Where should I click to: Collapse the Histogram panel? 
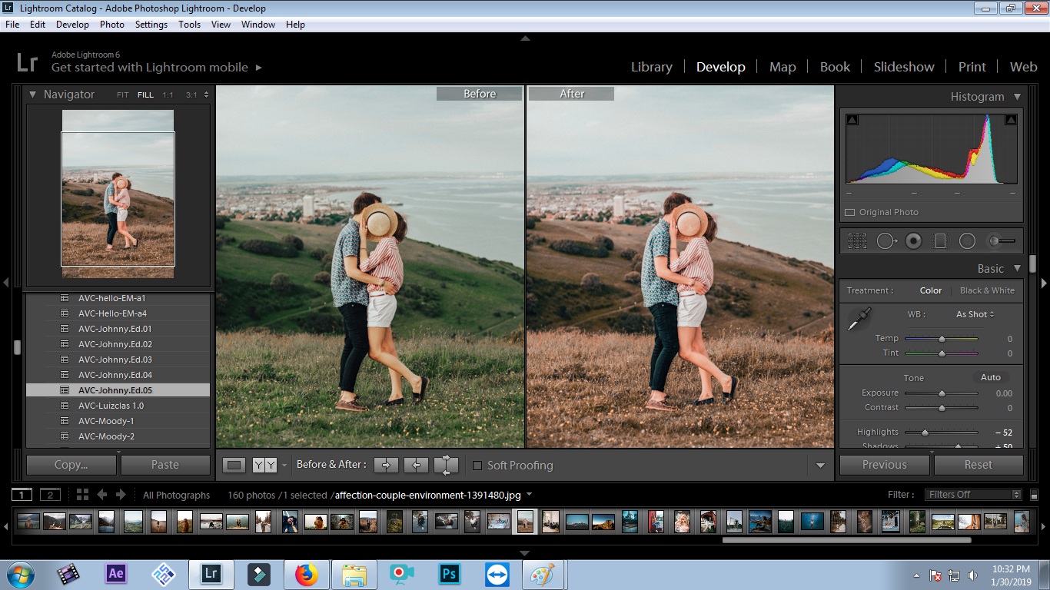(x=1017, y=97)
